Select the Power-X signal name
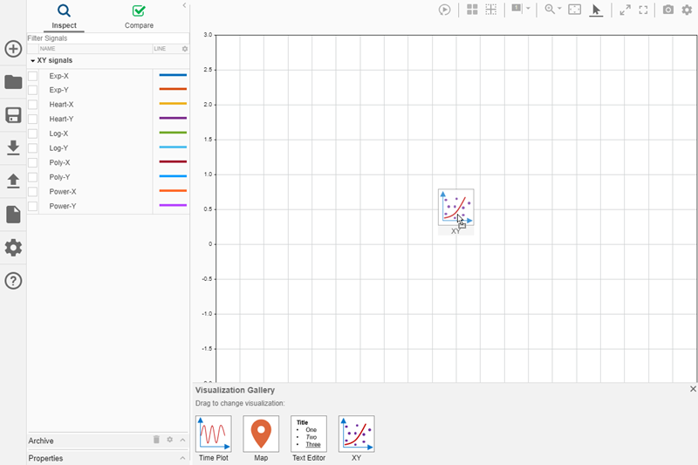The width and height of the screenshot is (698, 465). click(x=63, y=192)
